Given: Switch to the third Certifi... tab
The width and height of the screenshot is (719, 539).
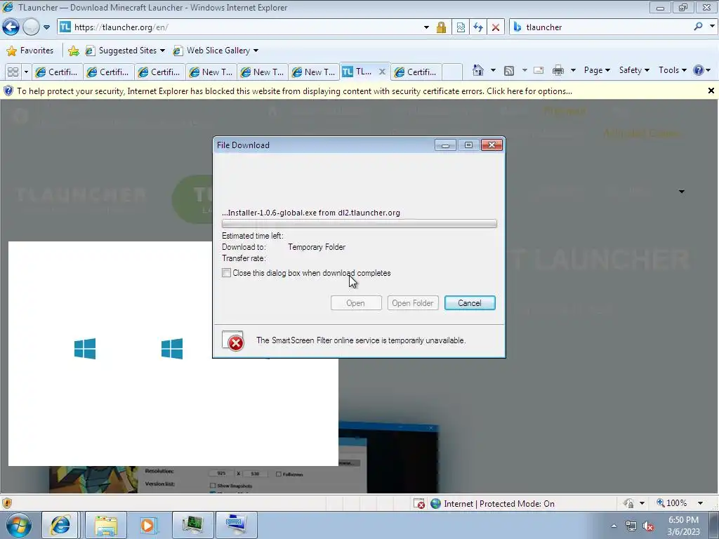Looking at the screenshot, I should (160, 72).
